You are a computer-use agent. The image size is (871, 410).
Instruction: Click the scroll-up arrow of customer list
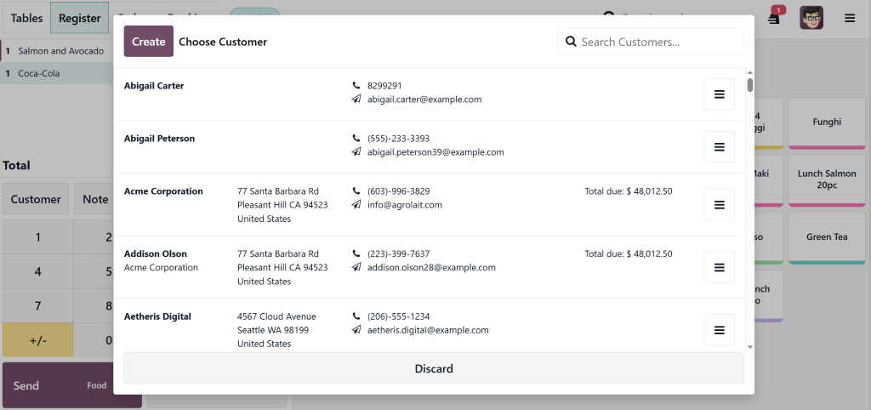[x=750, y=73]
